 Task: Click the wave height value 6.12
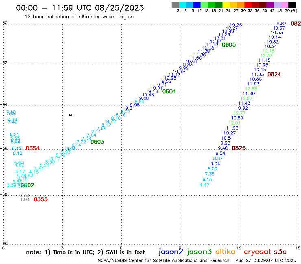pos(17,153)
